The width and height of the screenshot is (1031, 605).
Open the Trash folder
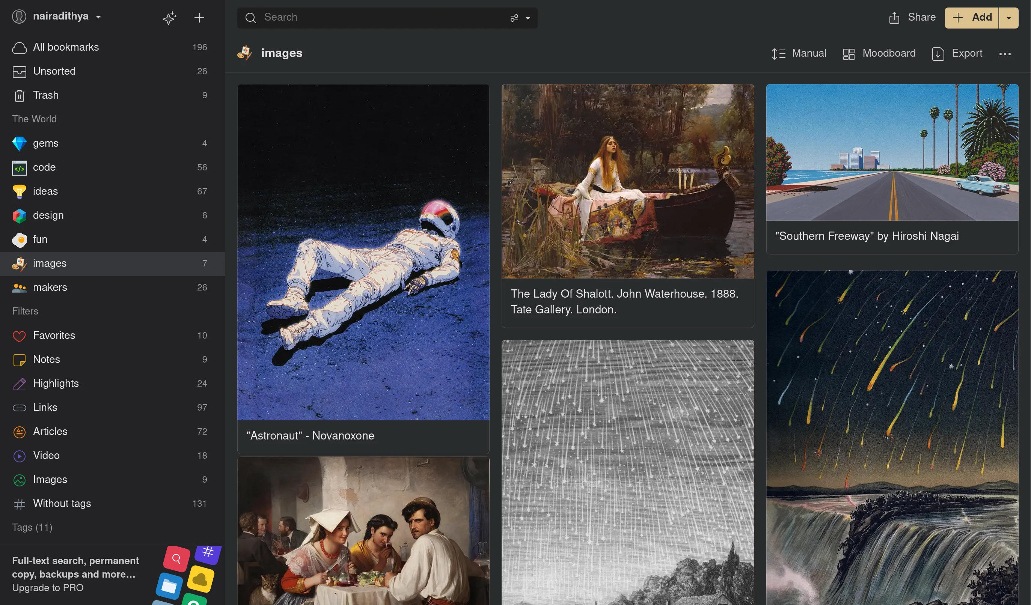click(45, 95)
